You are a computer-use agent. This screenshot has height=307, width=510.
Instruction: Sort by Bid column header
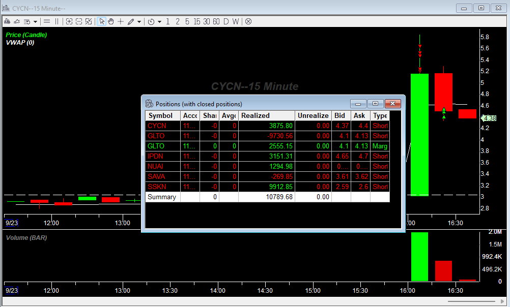coord(341,116)
